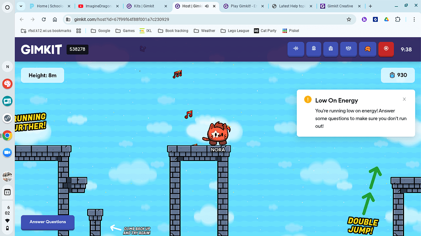Open the Cat Party bookmark
421x236 pixels.
pos(265,31)
